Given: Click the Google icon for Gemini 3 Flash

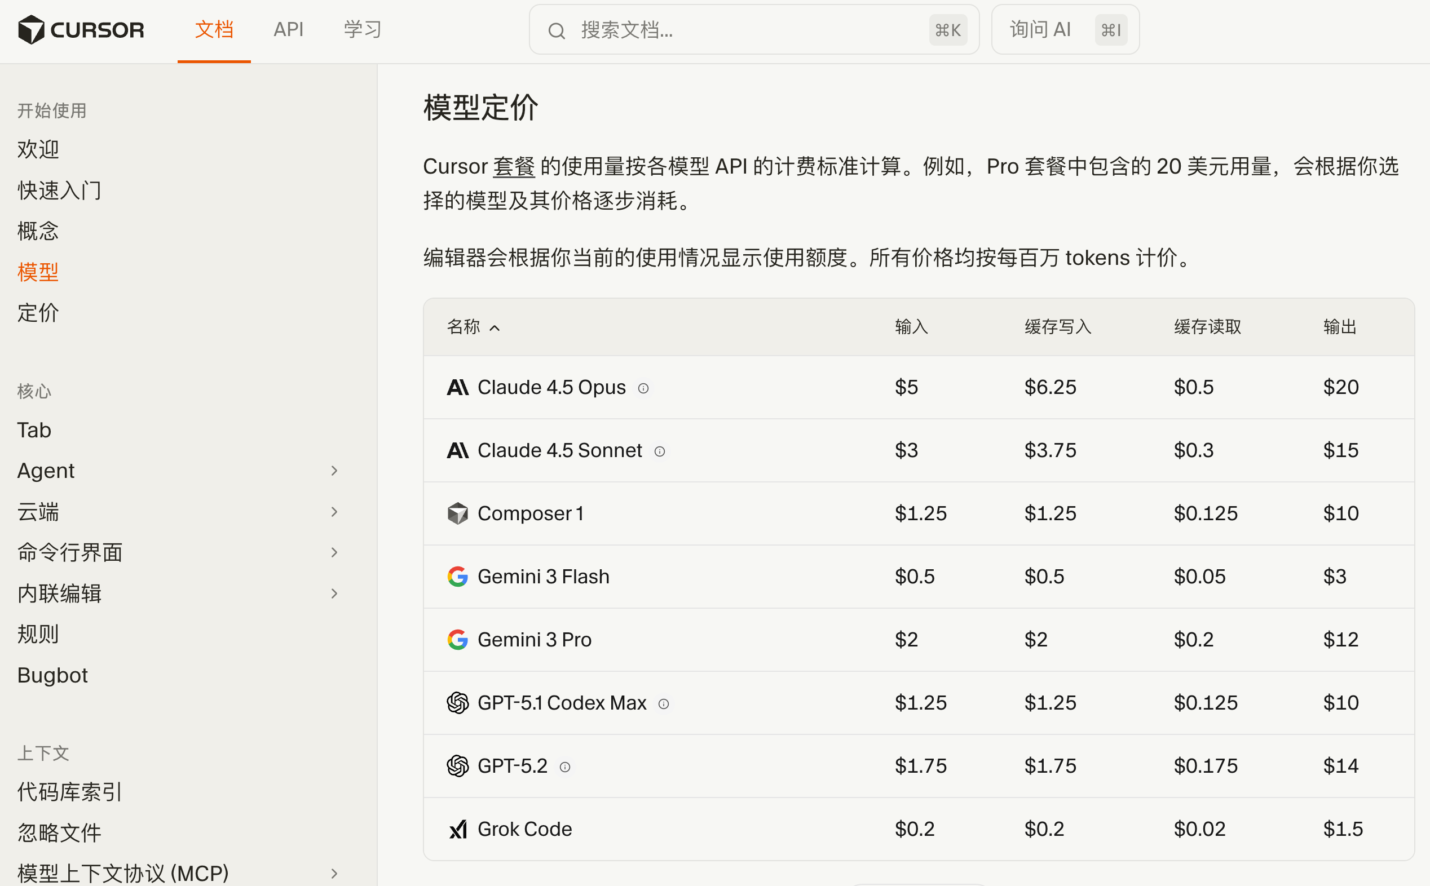Looking at the screenshot, I should (457, 577).
